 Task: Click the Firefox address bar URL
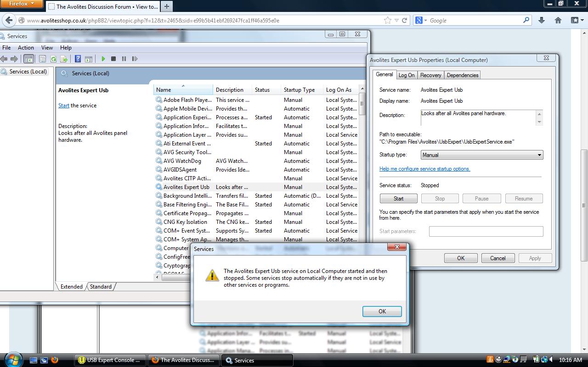[153, 21]
